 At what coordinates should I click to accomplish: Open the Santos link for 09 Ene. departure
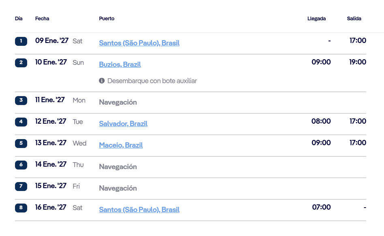(x=139, y=43)
